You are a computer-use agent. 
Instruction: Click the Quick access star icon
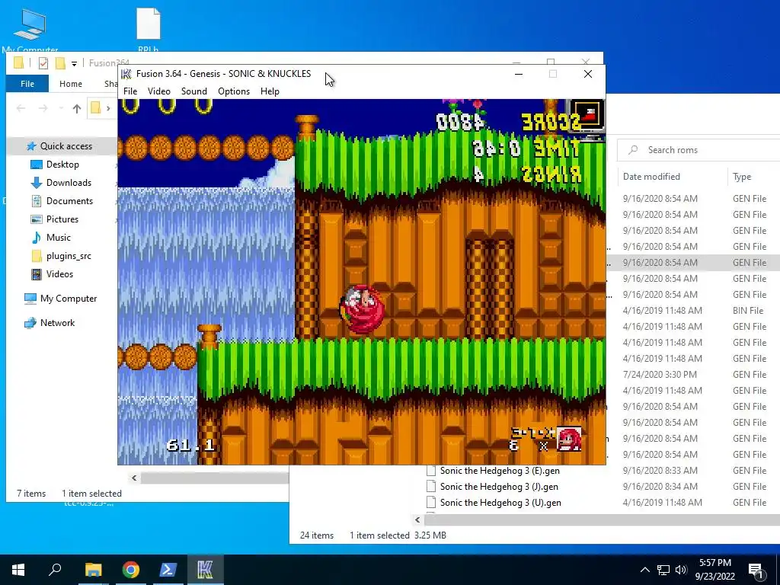click(31, 145)
